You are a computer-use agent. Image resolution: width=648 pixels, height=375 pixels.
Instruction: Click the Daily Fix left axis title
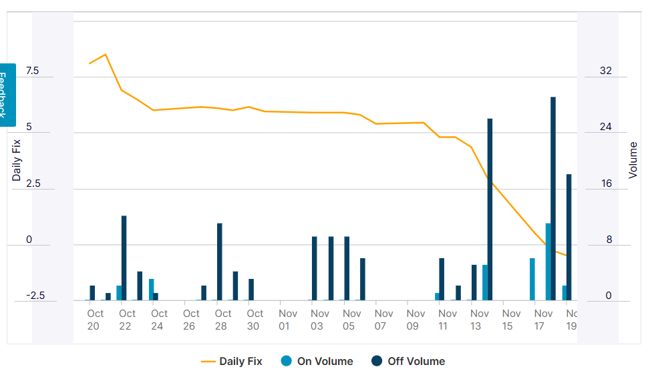tap(17, 159)
